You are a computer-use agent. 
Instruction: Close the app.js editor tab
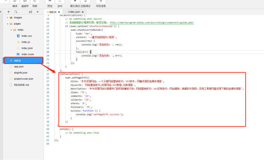tap(59, 12)
